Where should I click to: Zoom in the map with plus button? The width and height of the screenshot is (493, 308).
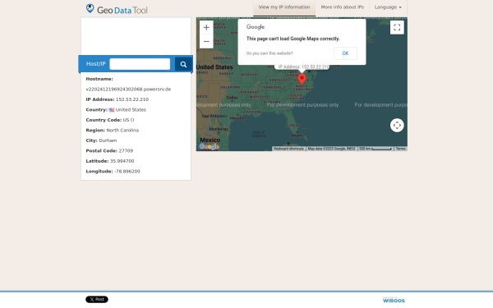click(206, 28)
